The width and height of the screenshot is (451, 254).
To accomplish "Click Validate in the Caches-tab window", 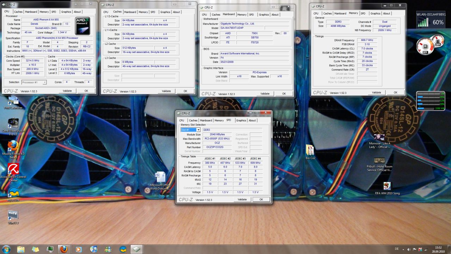I will point(166,91).
